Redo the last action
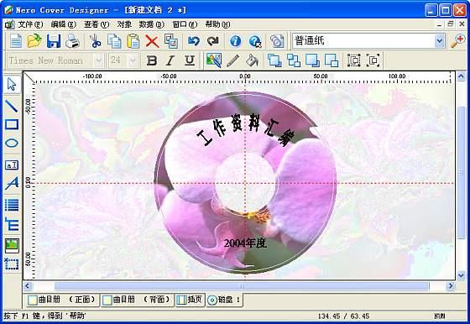The width and height of the screenshot is (470, 324). click(x=213, y=41)
